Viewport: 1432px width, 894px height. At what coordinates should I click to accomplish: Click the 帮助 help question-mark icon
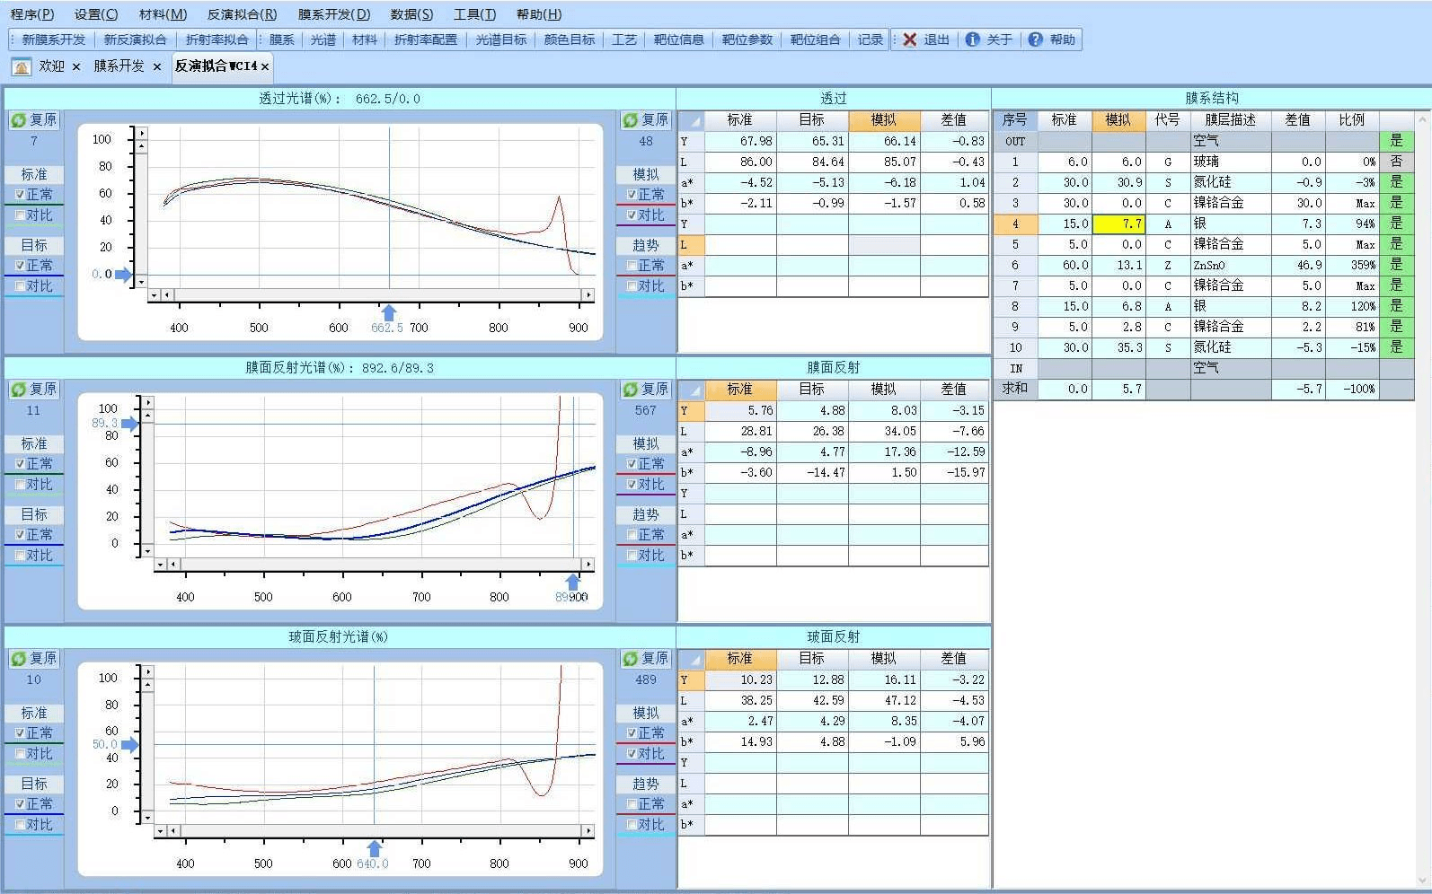click(x=1035, y=39)
